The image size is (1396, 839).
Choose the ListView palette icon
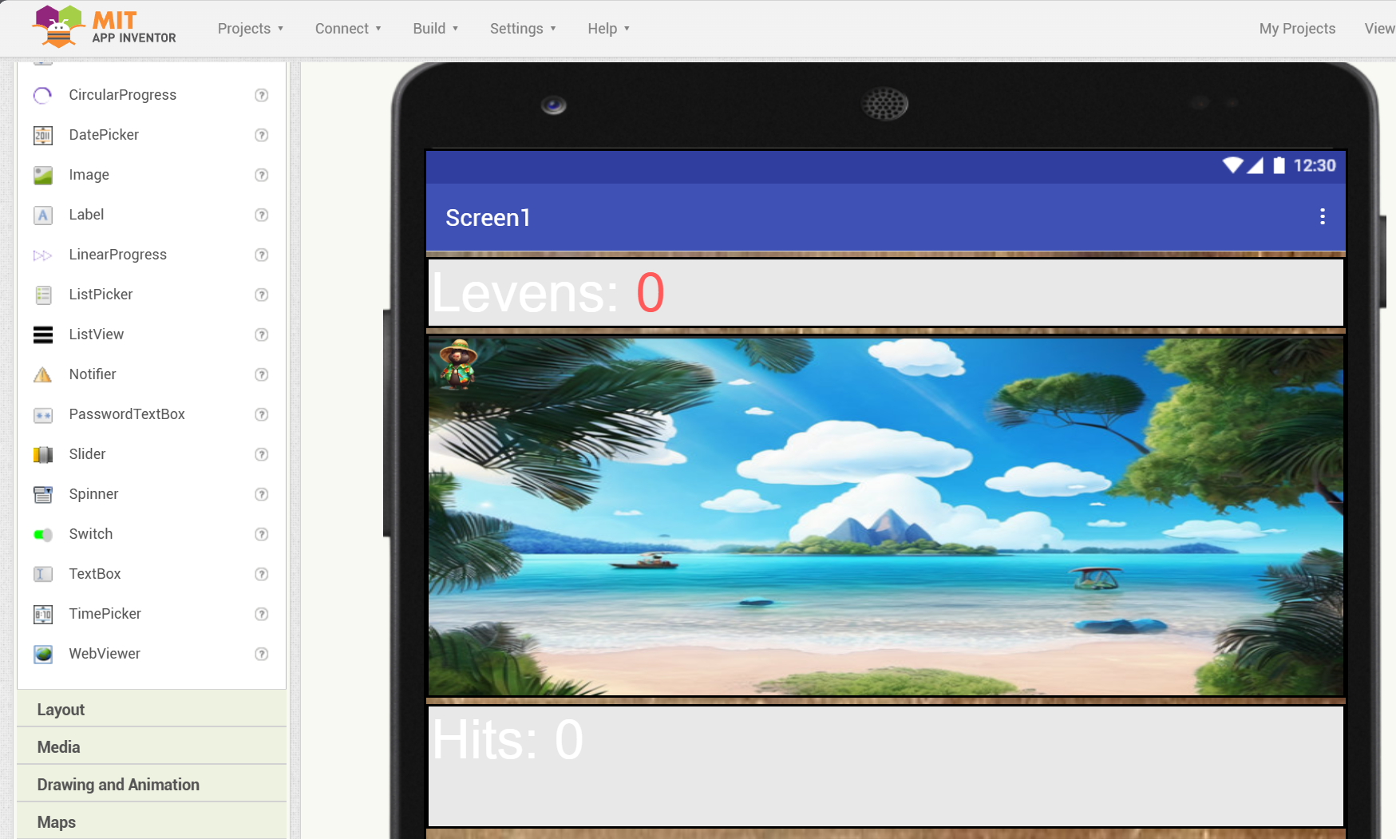[x=43, y=334]
